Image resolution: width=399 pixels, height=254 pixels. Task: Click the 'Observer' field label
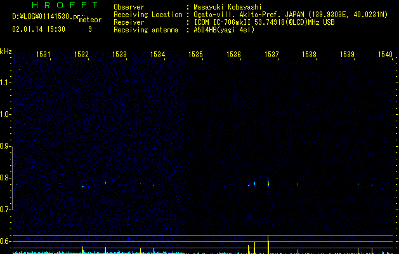[129, 7]
